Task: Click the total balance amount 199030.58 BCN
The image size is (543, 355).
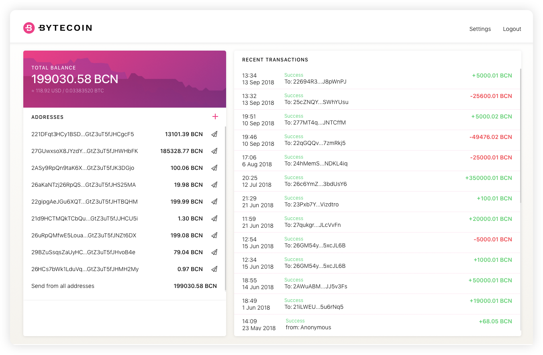Action: pyautogui.click(x=75, y=79)
